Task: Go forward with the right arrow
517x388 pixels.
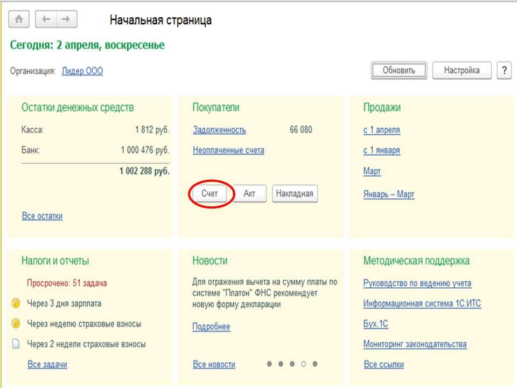Action: coord(67,19)
